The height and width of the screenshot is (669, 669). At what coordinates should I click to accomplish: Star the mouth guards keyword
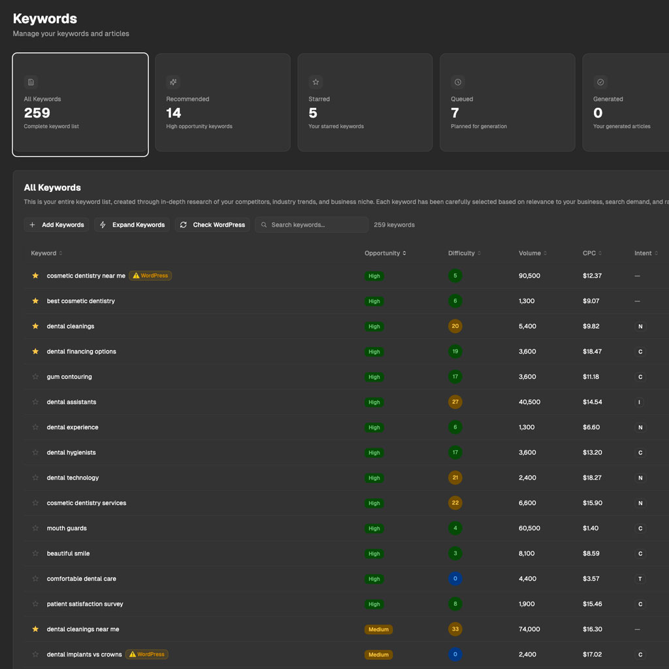point(35,528)
